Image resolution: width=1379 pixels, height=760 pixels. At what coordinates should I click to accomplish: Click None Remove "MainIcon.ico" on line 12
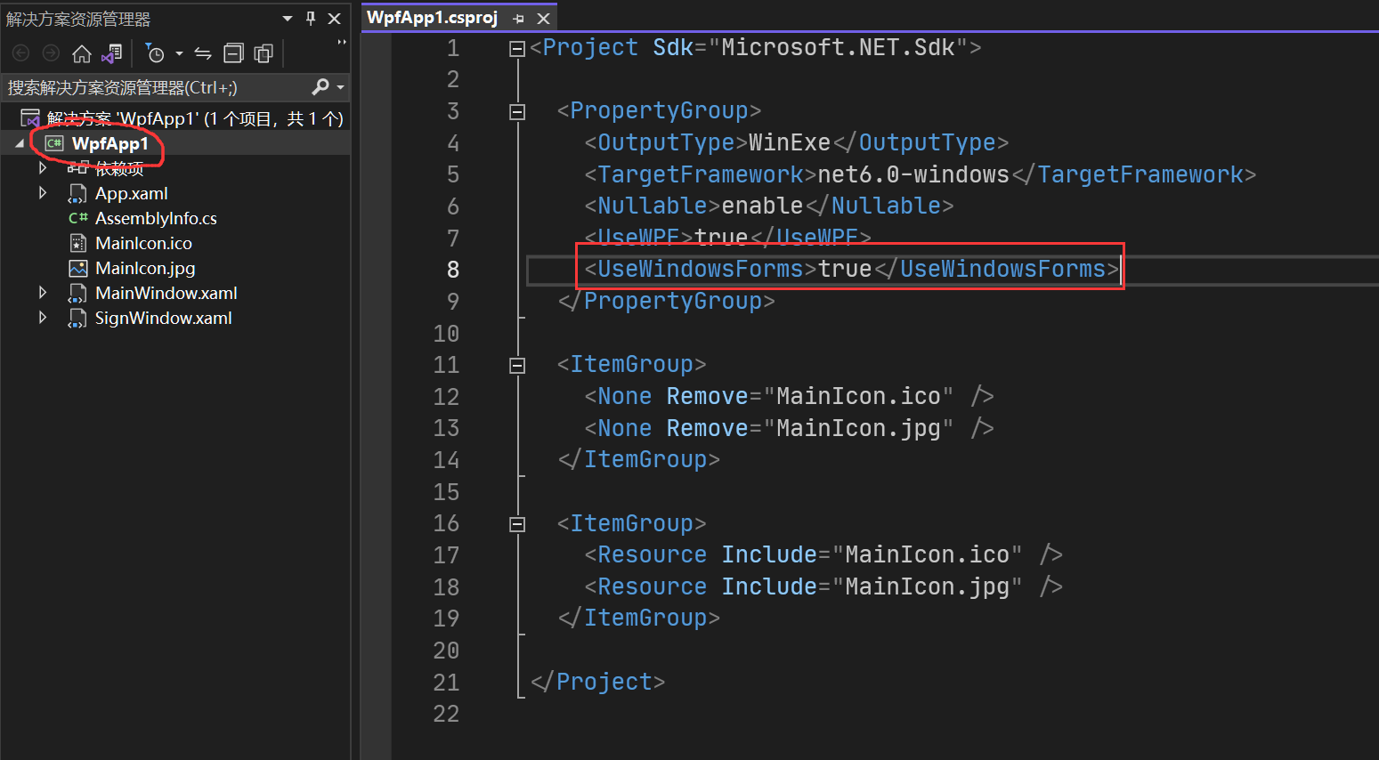coord(789,396)
